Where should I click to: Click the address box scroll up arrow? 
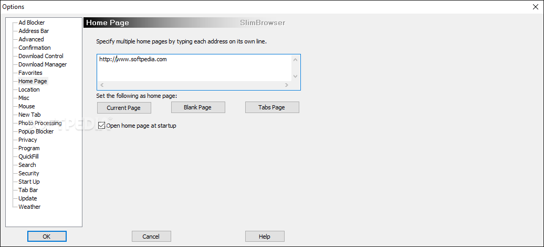coord(295,60)
